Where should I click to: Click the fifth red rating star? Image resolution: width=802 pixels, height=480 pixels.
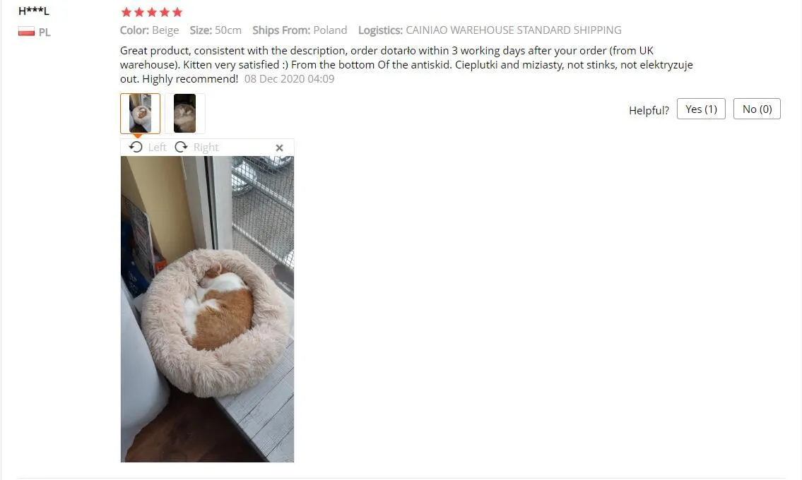click(x=177, y=12)
